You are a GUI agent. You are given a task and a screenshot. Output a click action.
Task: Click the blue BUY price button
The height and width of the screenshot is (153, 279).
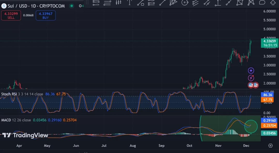coord(45,16)
